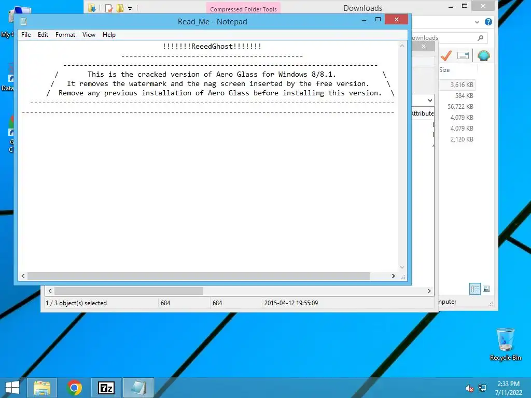Click the '1 / 3 object(s) selected' status text
This screenshot has height=398, width=531.
pyautogui.click(x=76, y=303)
